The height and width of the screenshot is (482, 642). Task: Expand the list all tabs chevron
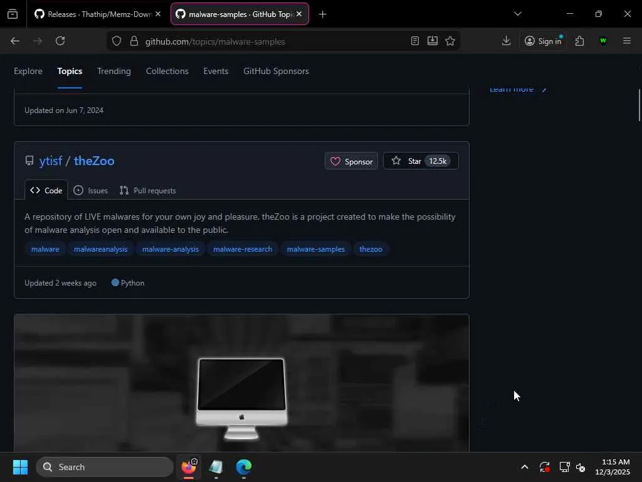tap(517, 14)
